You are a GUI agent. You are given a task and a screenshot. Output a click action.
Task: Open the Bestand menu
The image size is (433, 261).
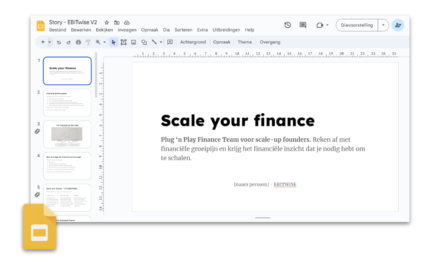tap(58, 30)
